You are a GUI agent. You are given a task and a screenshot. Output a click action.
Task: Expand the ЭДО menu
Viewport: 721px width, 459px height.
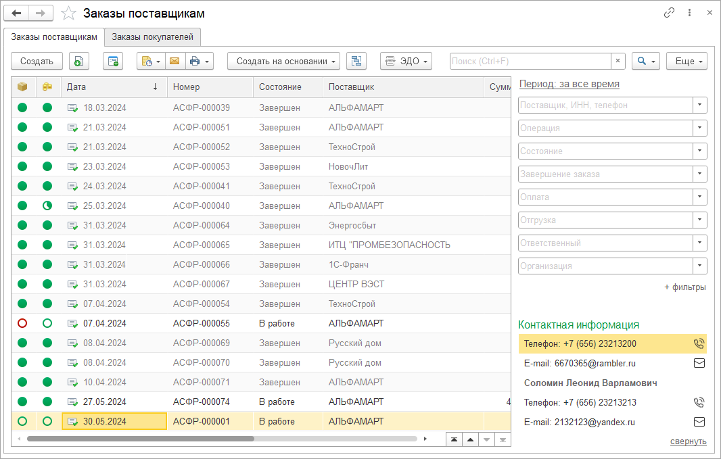coord(406,62)
